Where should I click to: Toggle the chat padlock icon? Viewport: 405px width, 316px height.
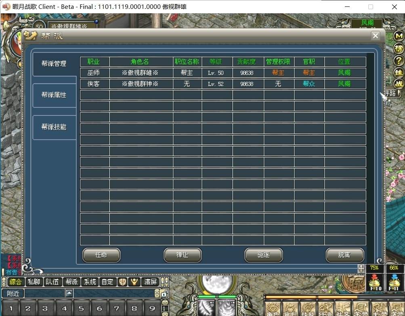coord(164,293)
